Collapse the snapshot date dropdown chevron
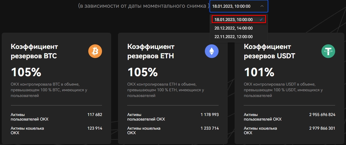The image size is (346, 145). (x=262, y=6)
